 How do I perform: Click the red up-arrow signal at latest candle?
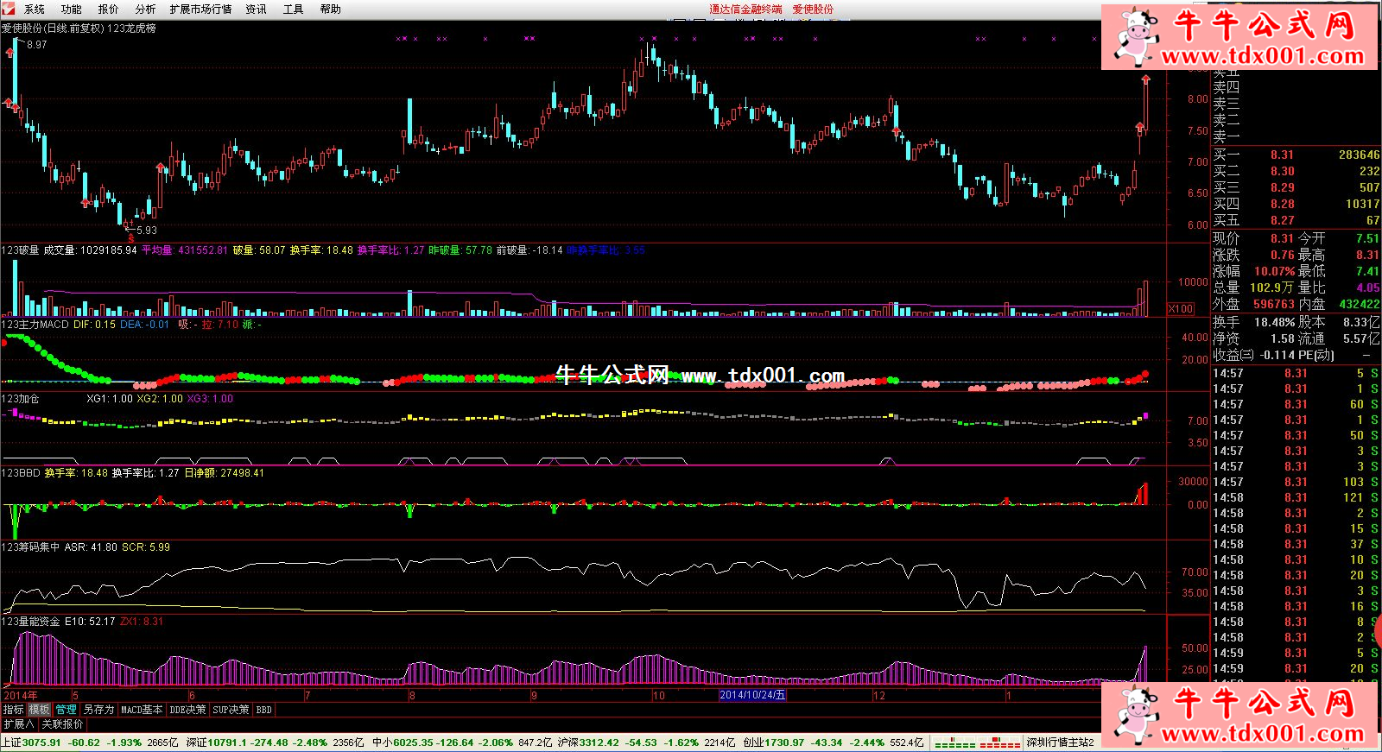click(1145, 80)
